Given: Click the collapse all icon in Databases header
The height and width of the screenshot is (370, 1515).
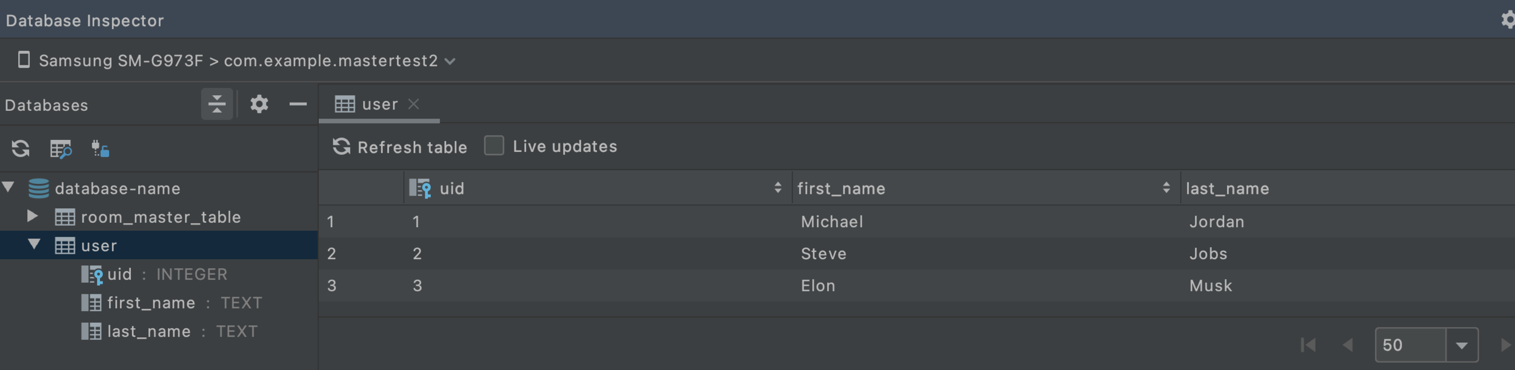Looking at the screenshot, I should coord(216,104).
